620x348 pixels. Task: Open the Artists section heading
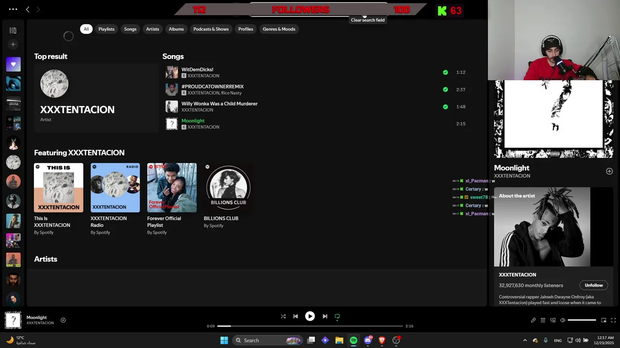click(46, 259)
